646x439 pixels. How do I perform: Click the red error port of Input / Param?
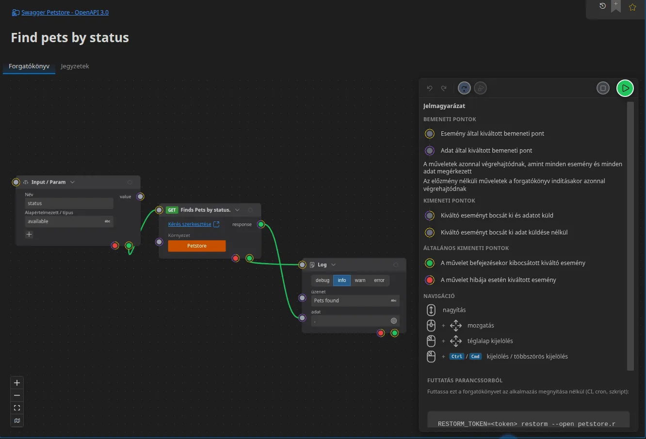point(115,246)
